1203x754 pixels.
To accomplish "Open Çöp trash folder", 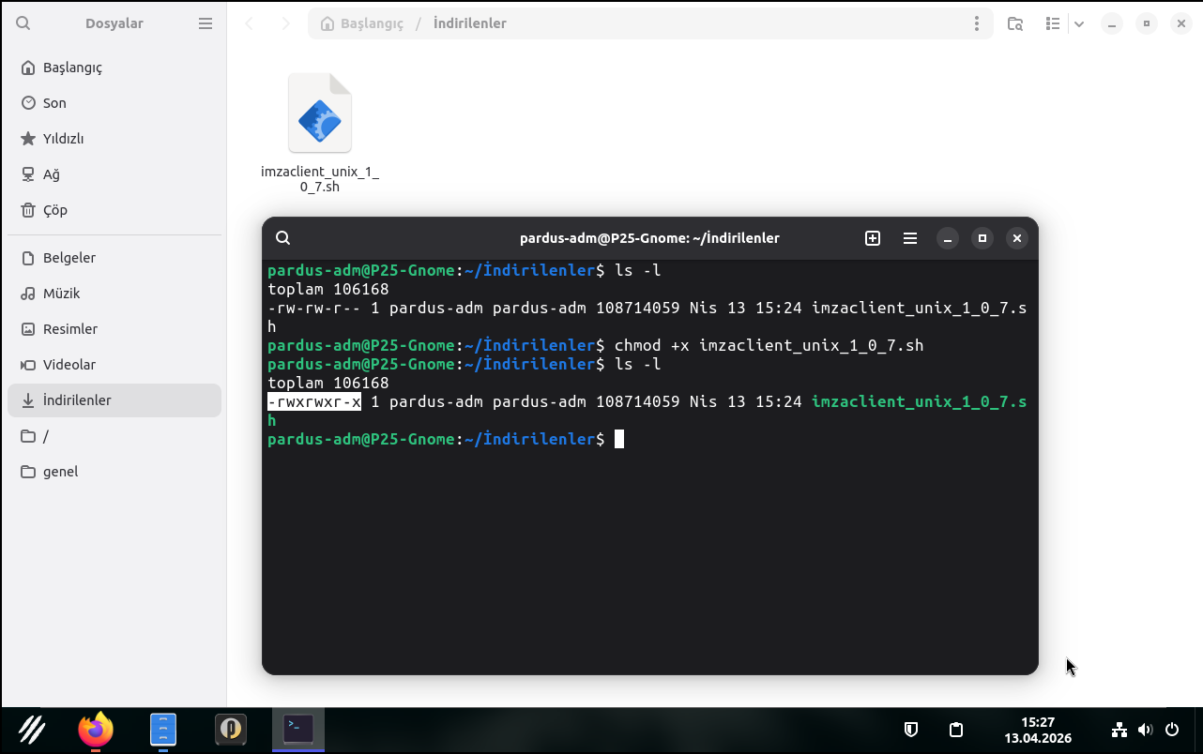I will [114, 210].
